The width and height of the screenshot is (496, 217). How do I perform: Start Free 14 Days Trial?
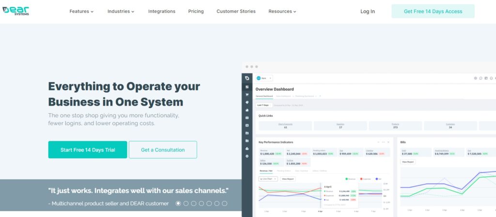tap(88, 149)
